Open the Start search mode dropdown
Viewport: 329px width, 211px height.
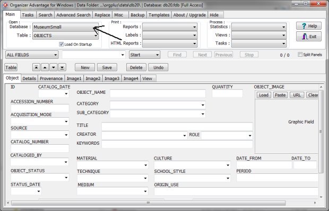[144, 55]
